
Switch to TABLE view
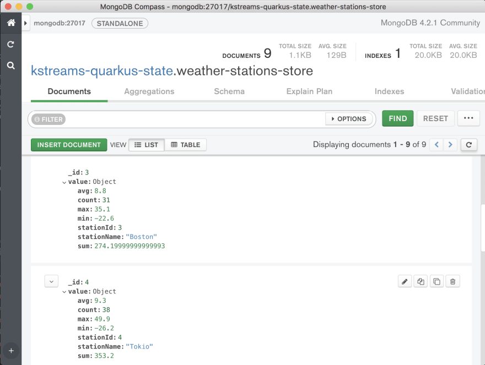(x=186, y=145)
